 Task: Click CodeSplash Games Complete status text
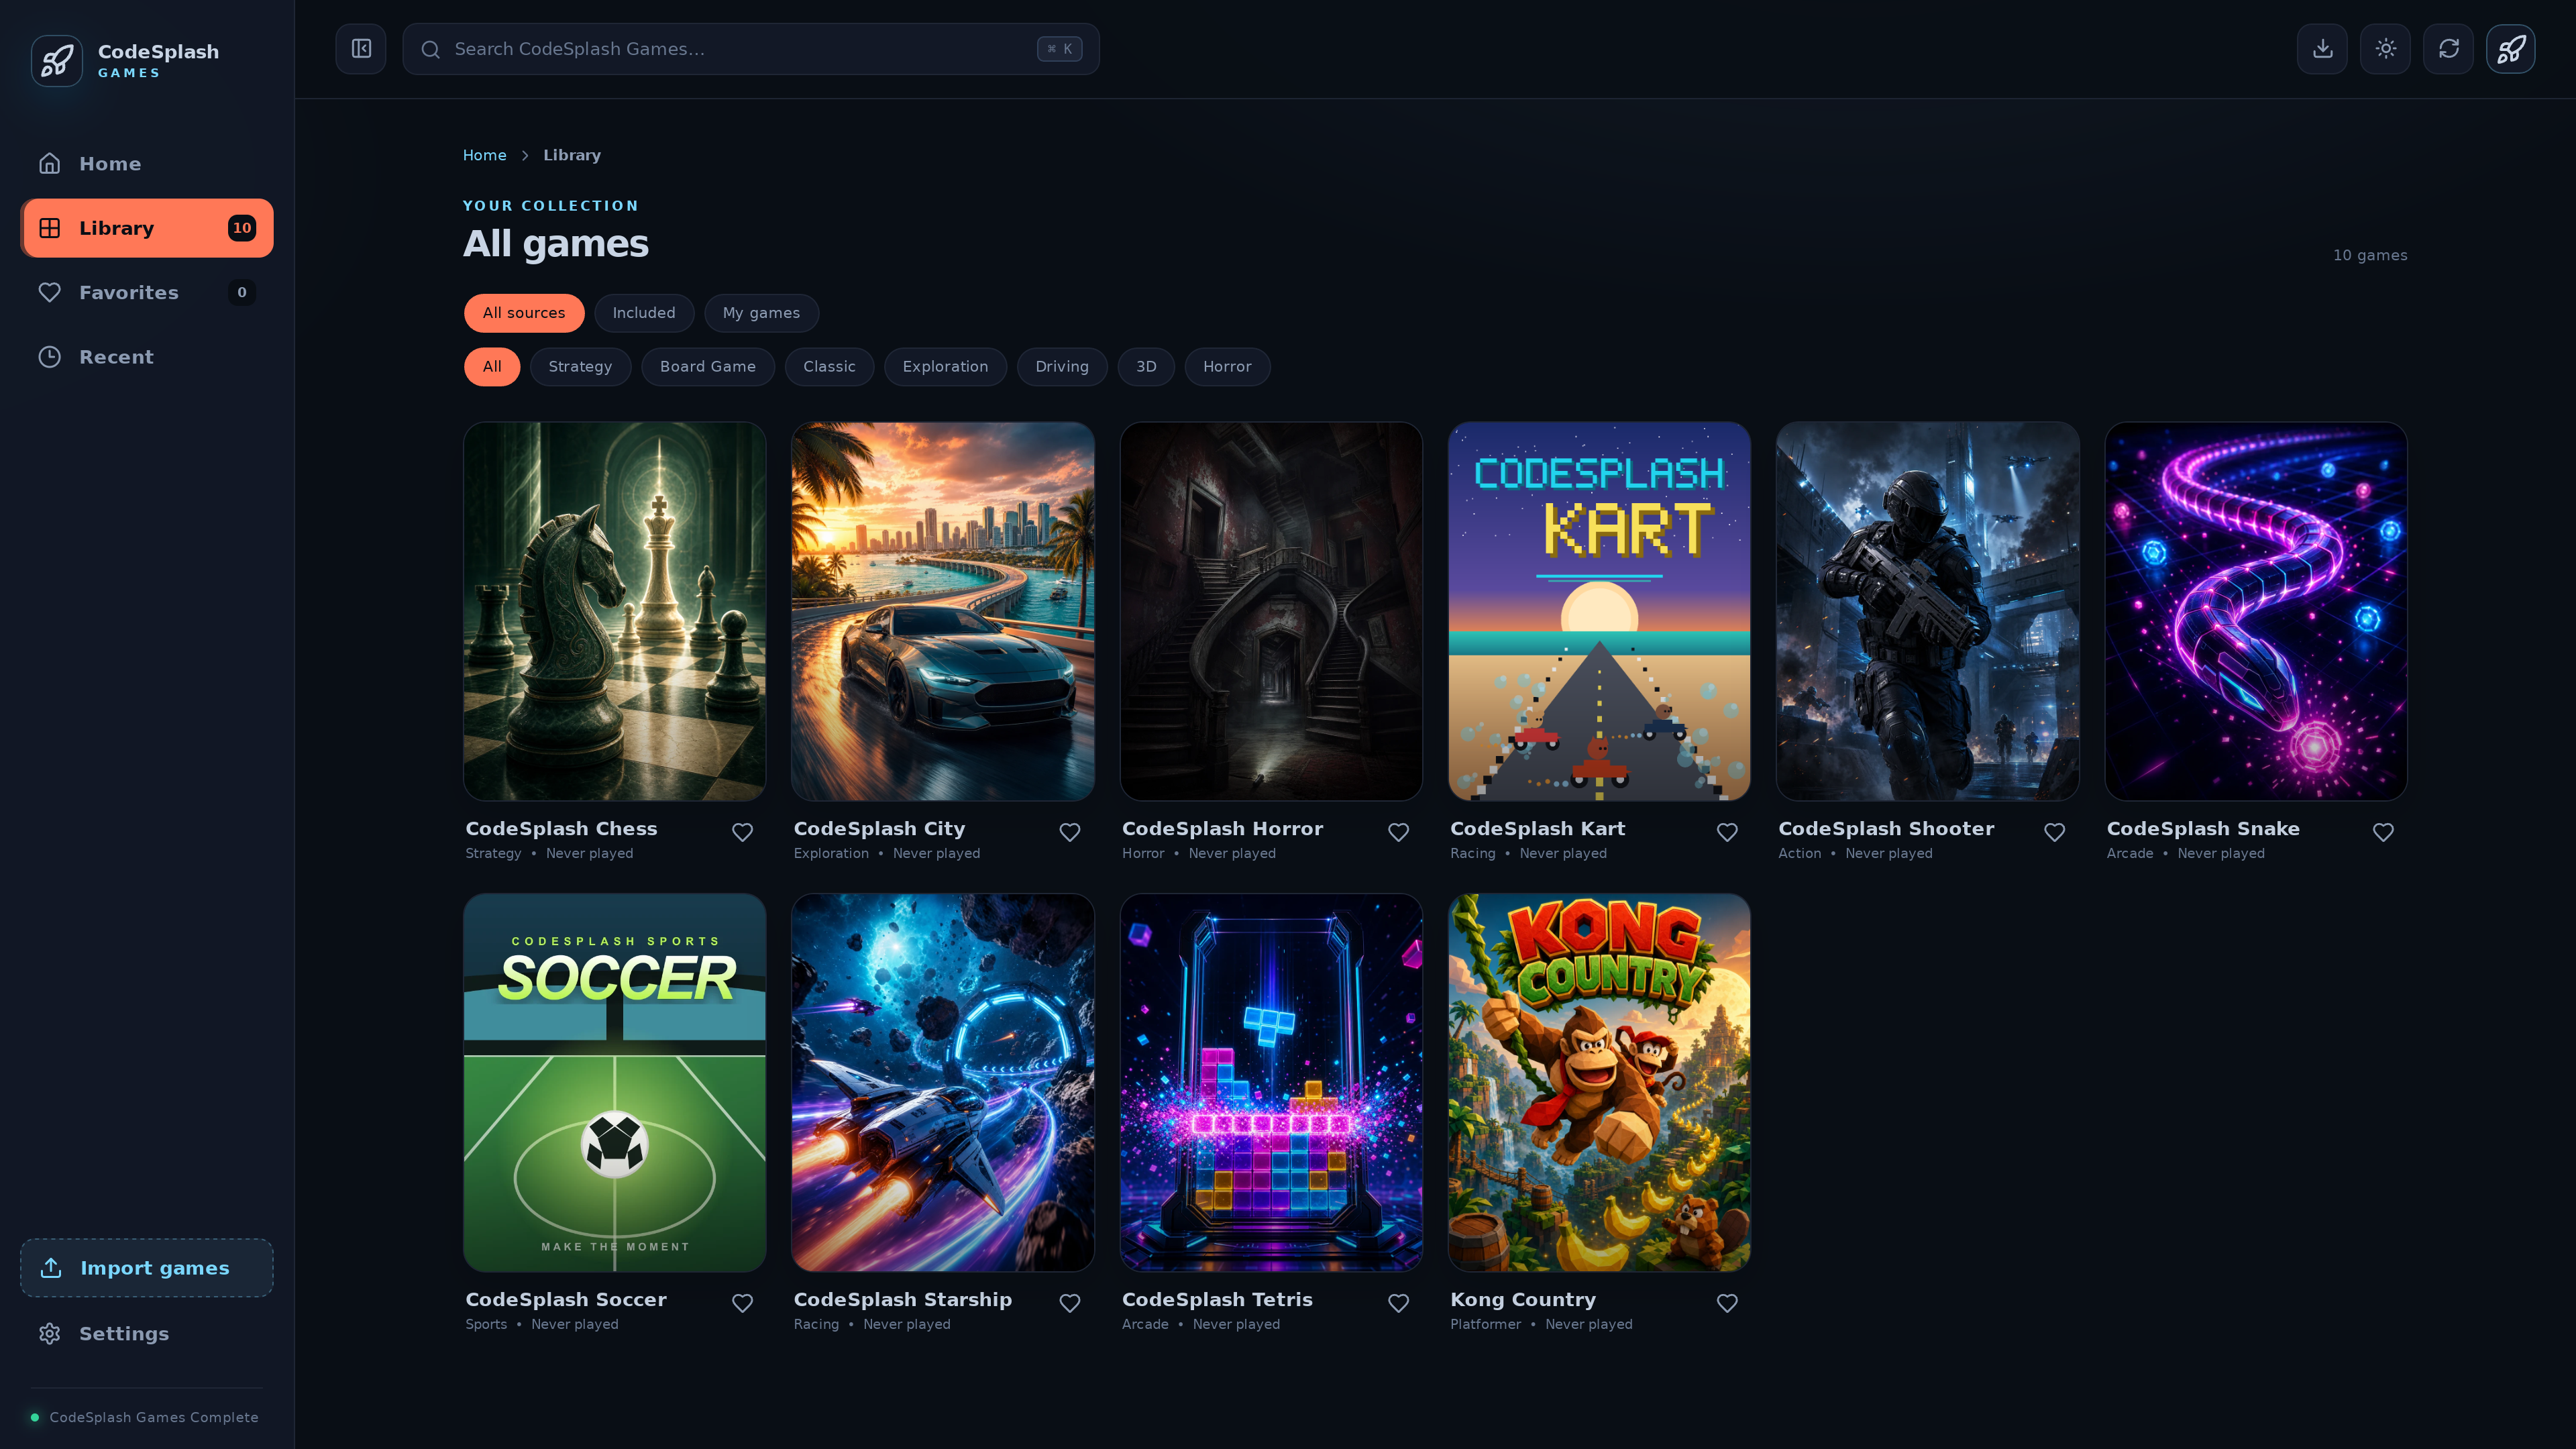click(x=154, y=1417)
